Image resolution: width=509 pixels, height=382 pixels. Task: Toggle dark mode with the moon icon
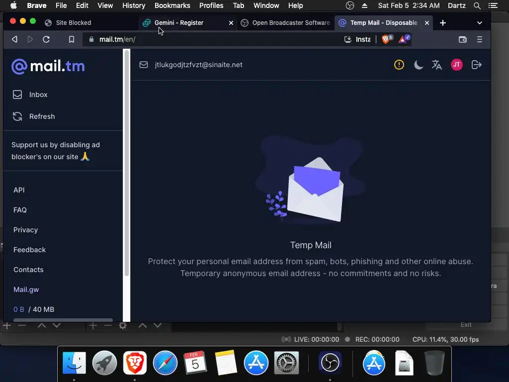(x=419, y=65)
